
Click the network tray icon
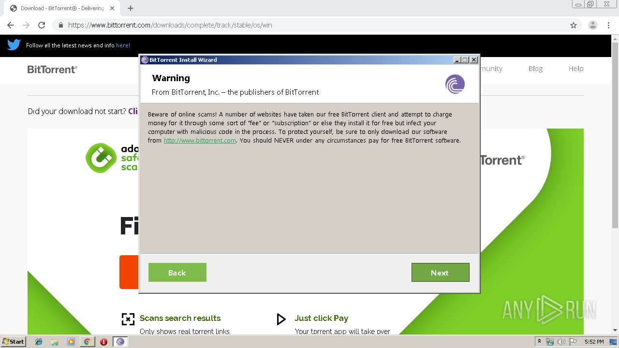(x=550, y=342)
